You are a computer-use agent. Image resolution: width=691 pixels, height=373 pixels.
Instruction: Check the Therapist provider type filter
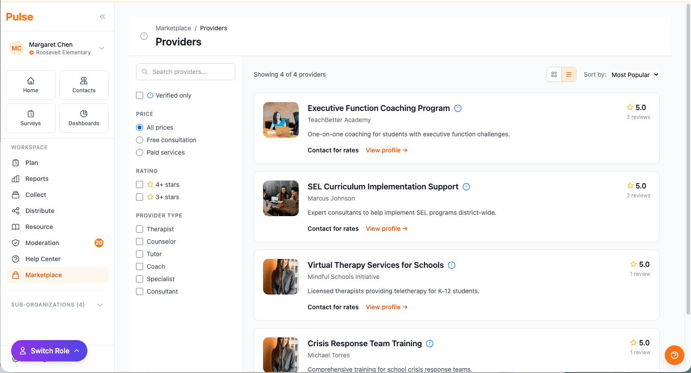click(x=140, y=229)
